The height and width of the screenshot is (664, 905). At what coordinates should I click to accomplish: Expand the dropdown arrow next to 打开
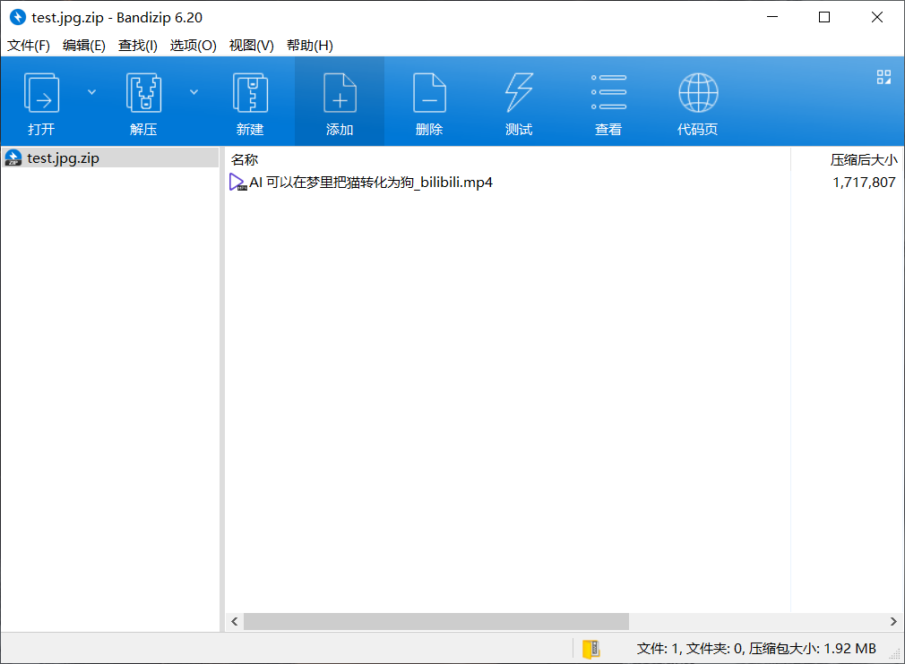pos(91,92)
